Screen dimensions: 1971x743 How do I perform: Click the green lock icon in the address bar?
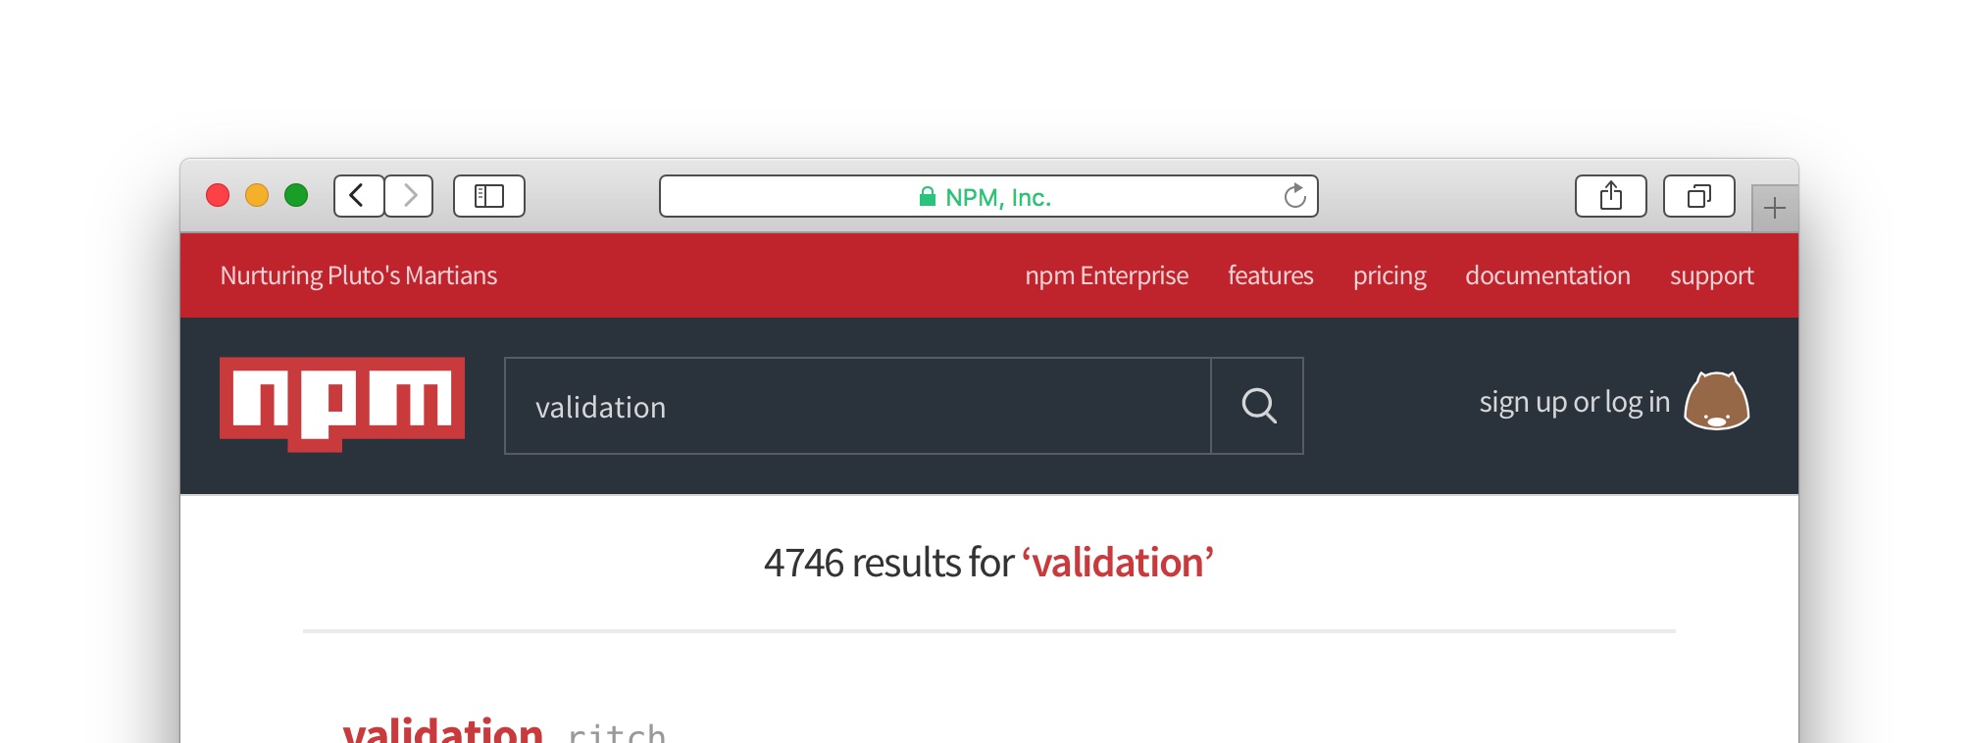(927, 197)
